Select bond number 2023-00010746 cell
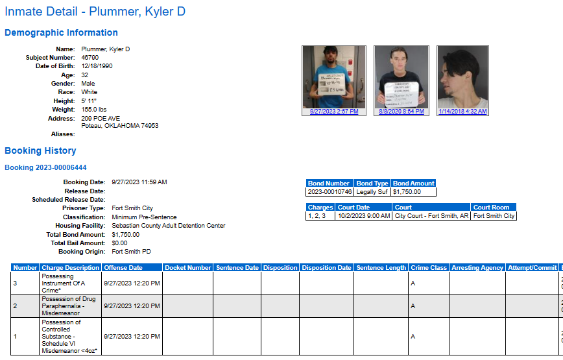Image resolution: width=563 pixels, height=360 pixels. [x=330, y=192]
